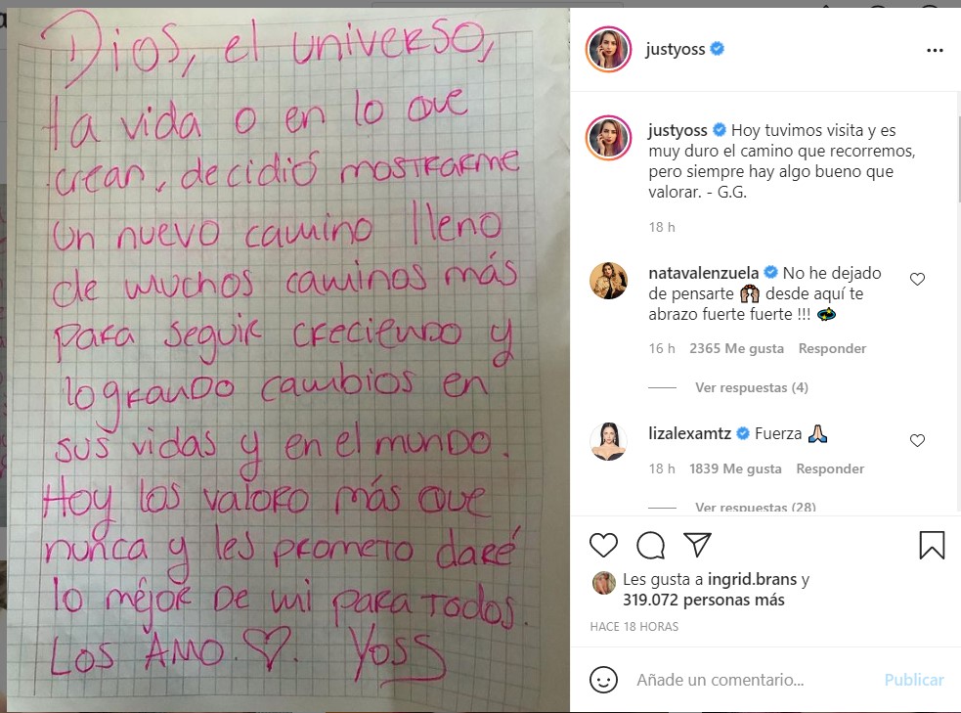Expand Ver respuestas (4) replies
Screen dimensions: 961x713
(x=752, y=387)
